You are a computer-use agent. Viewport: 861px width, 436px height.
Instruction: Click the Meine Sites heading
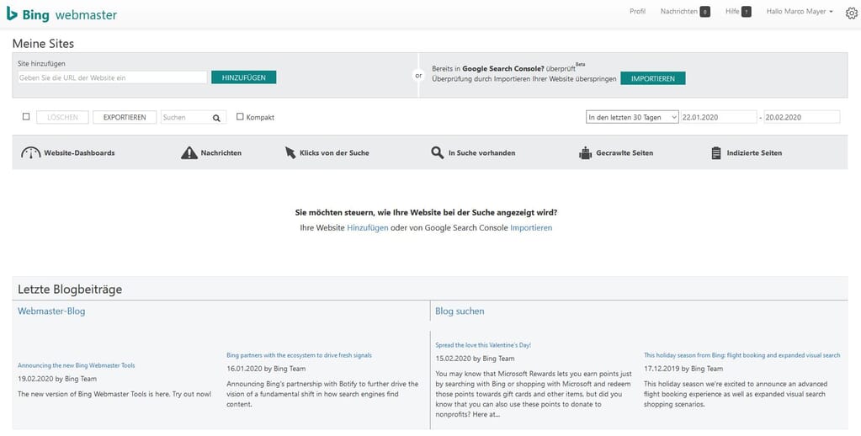pos(43,44)
